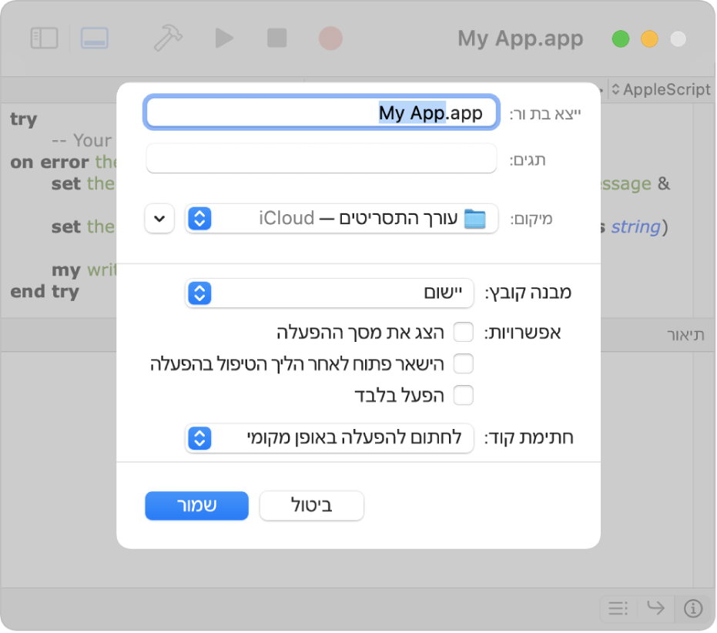Click the yellow window button
This screenshot has width=717, height=633.
tap(649, 39)
